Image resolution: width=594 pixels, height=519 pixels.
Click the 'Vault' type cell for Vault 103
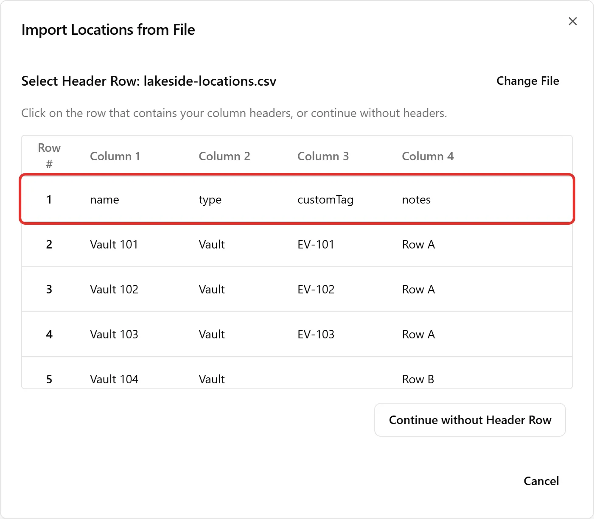pos(212,335)
